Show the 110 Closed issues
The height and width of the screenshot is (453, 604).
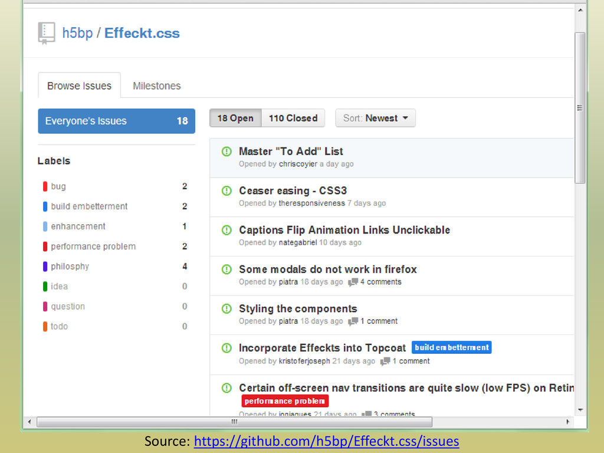(x=293, y=118)
